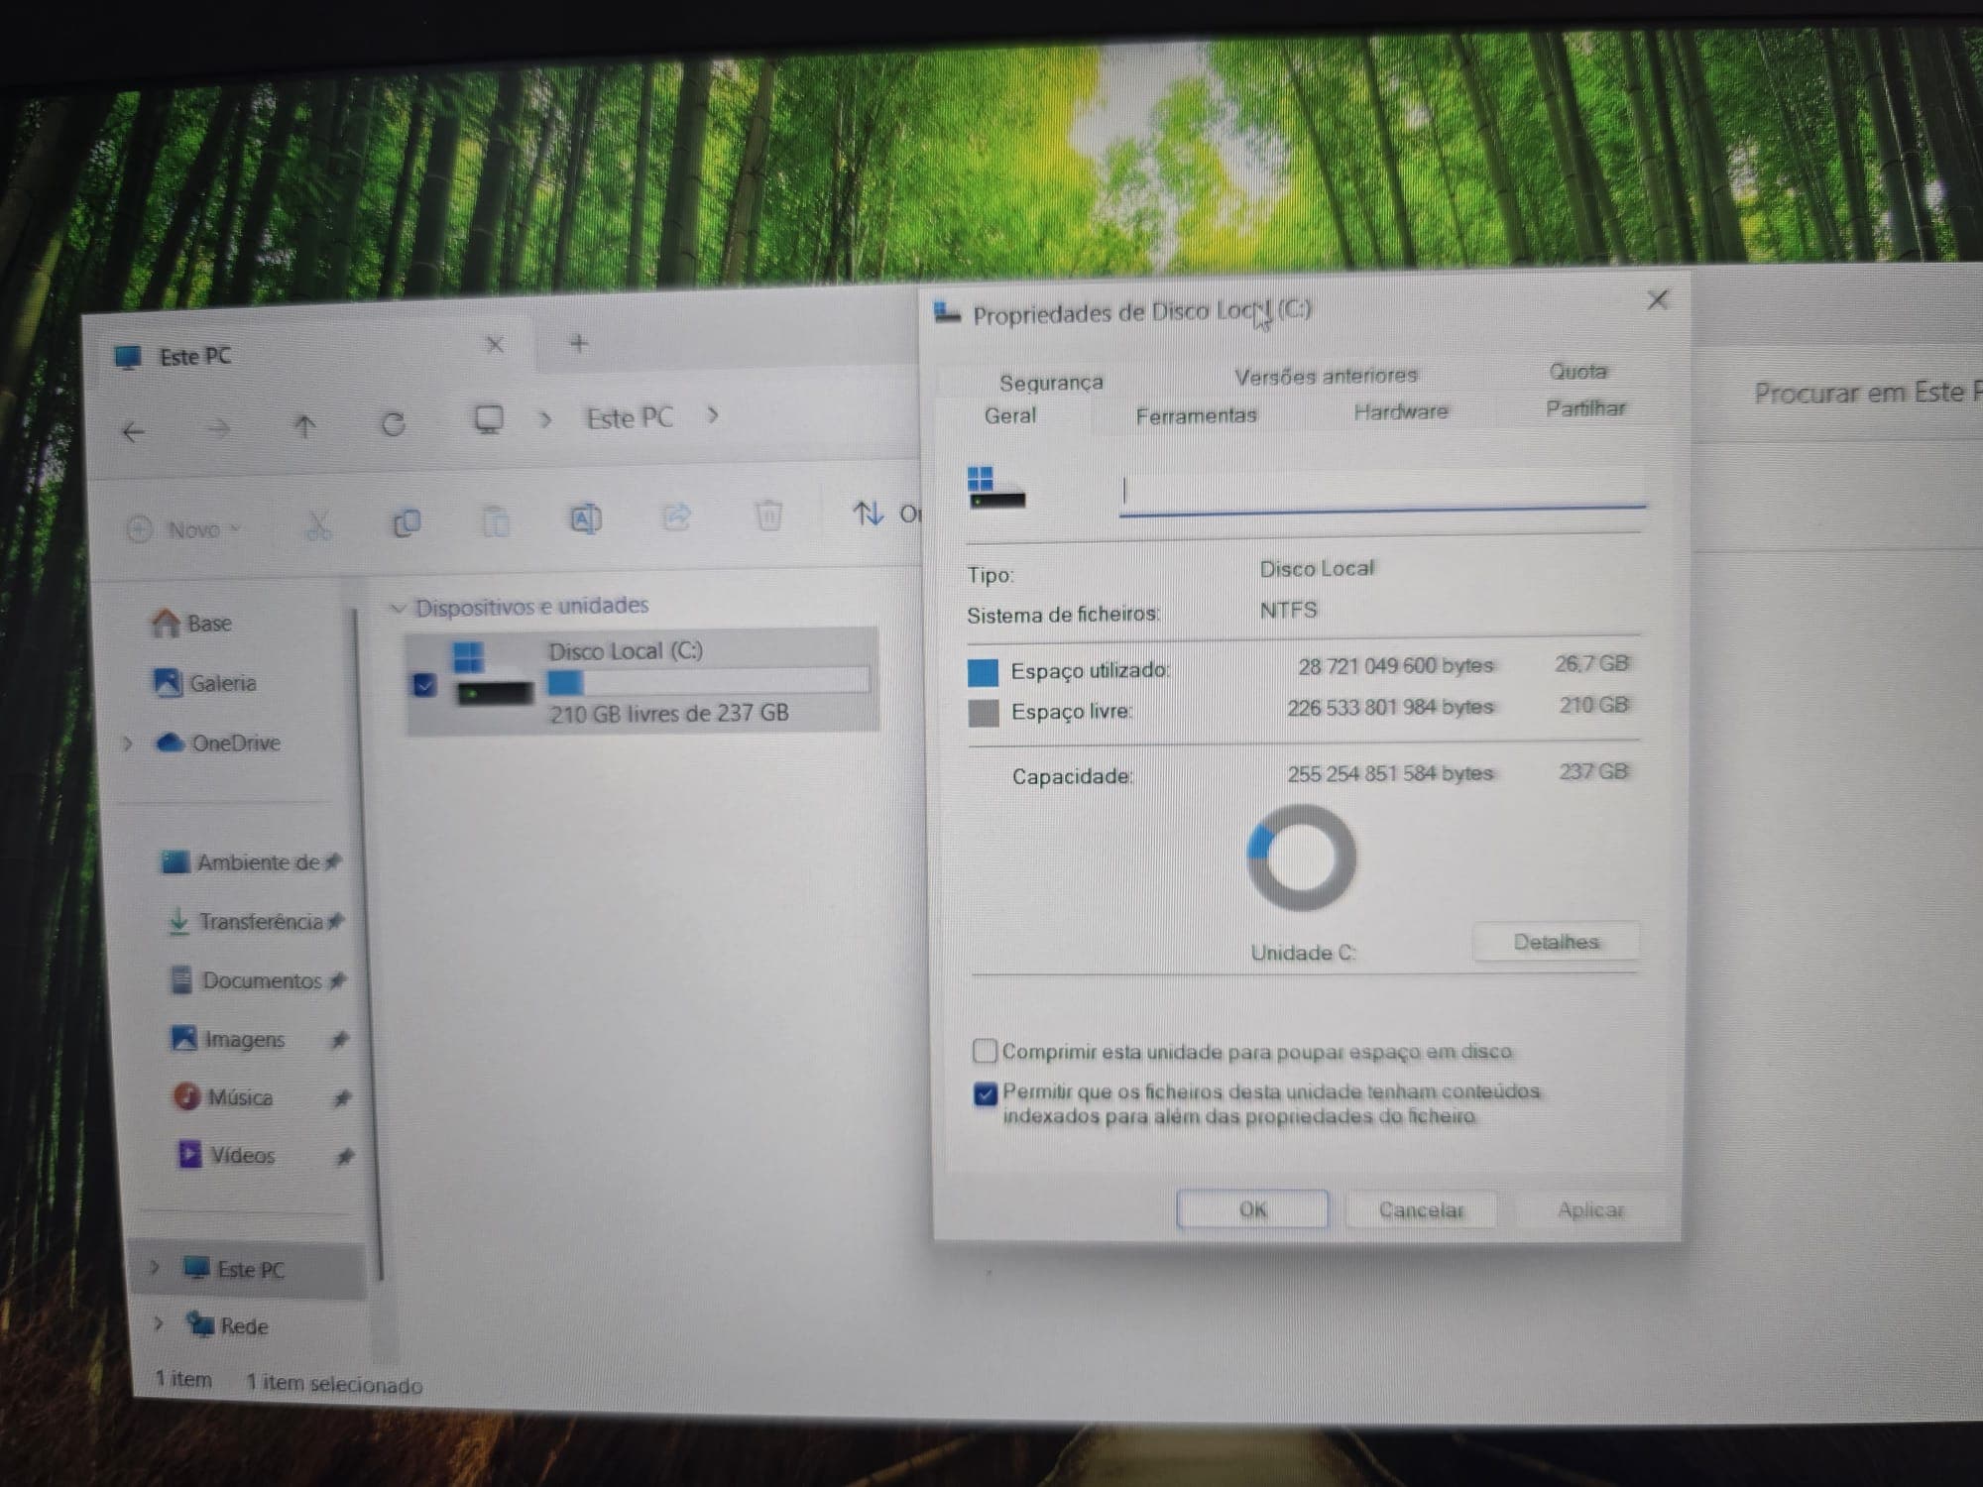Click the Detalhes button
1983x1487 pixels.
pyautogui.click(x=1556, y=942)
